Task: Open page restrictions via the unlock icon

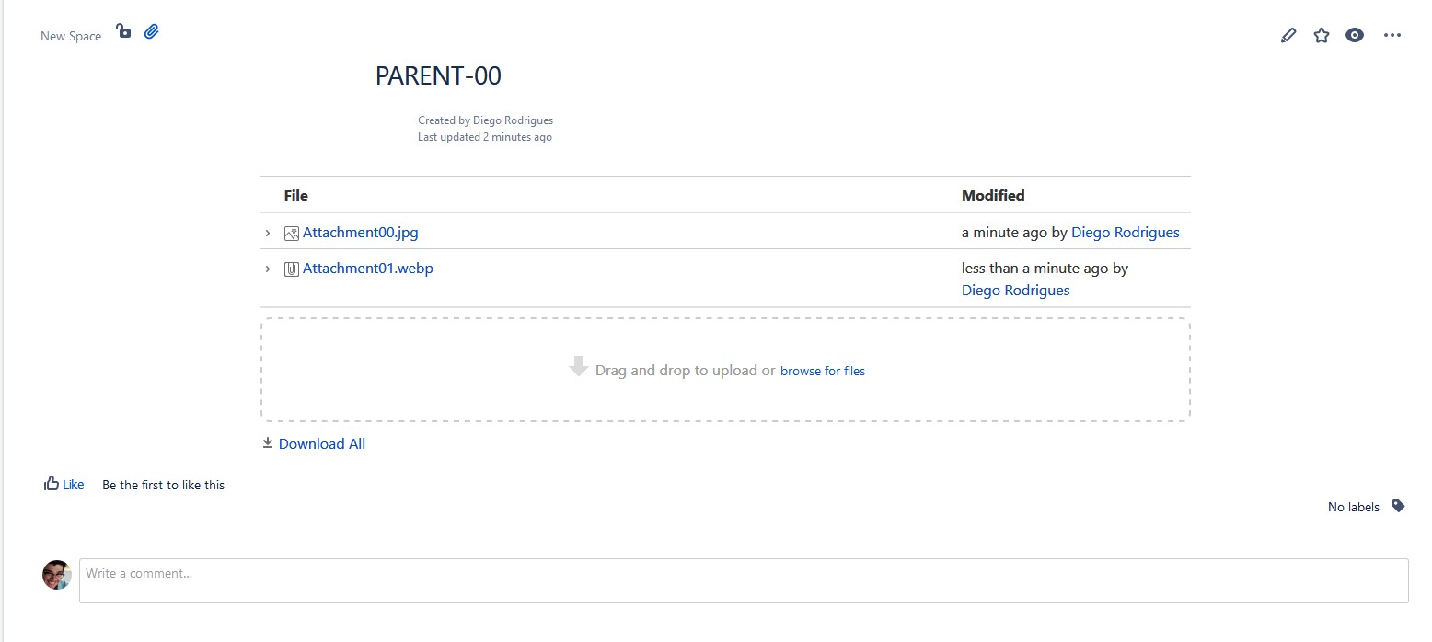Action: pyautogui.click(x=123, y=30)
